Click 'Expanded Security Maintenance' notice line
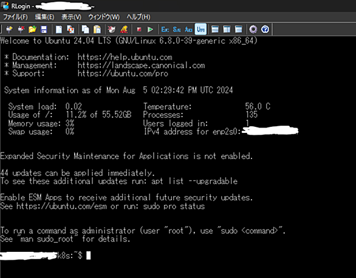This screenshot has height=278, width=356. click(126, 156)
